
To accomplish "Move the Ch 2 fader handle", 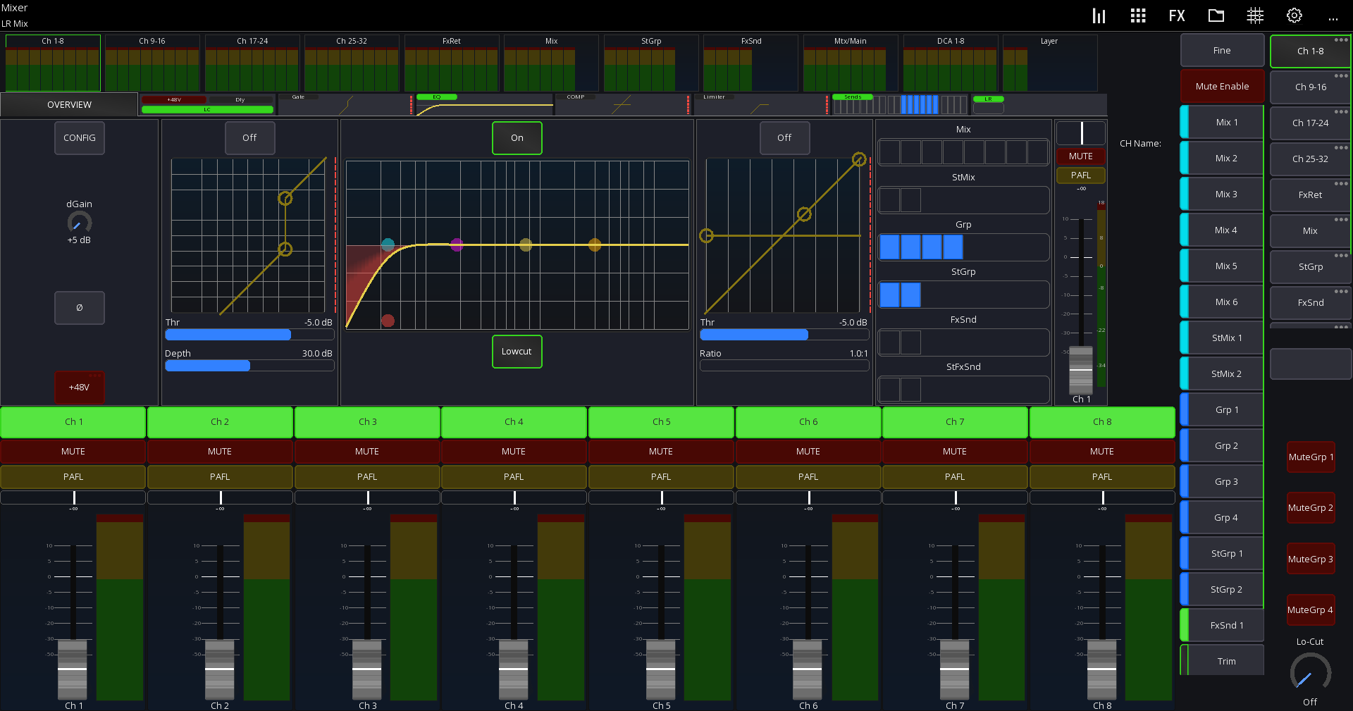I will pos(220,669).
